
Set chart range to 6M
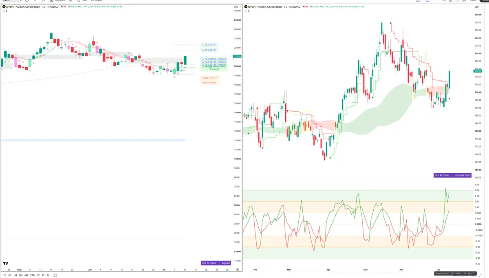point(26,275)
